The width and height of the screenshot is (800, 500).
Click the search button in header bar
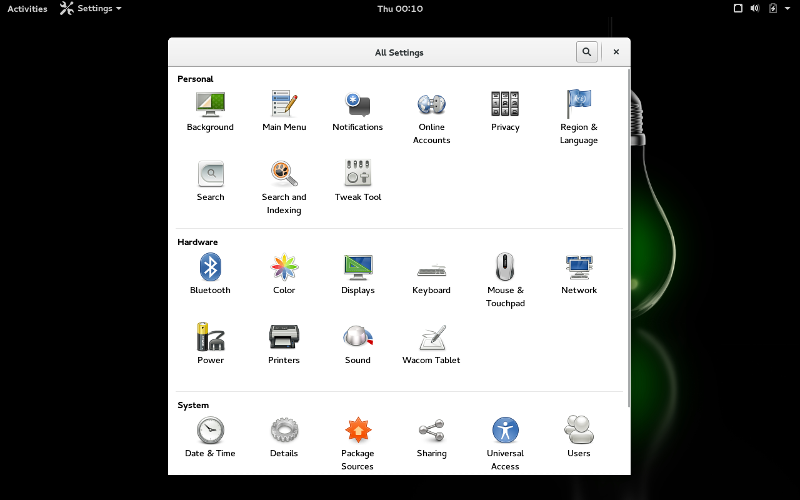point(586,52)
